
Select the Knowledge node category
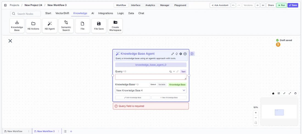point(80,13)
